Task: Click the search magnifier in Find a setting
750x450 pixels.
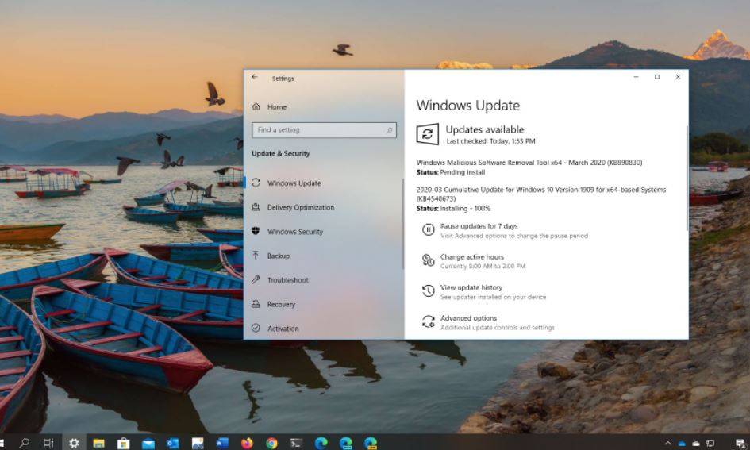Action: point(390,130)
